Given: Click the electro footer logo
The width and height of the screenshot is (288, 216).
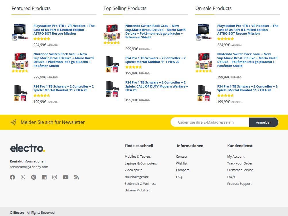Looking at the screenshot, I should tap(28, 148).
